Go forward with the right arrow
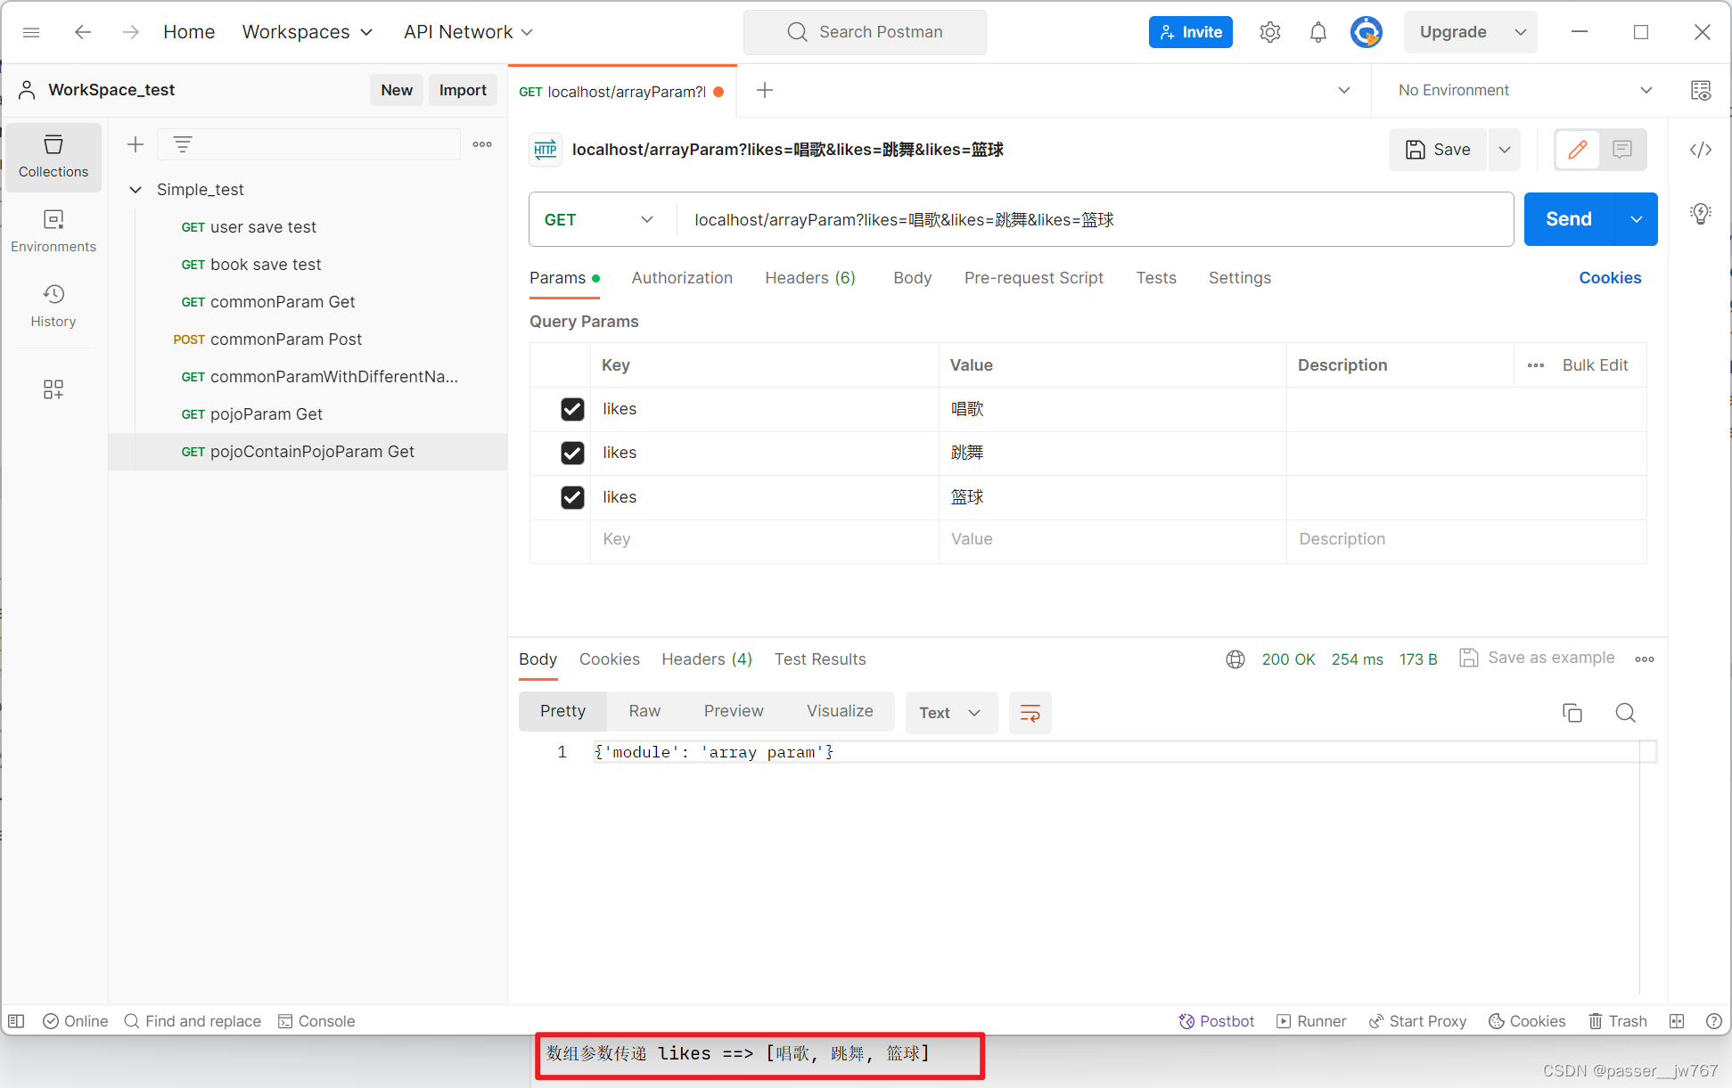This screenshot has height=1088, width=1732. point(131,32)
